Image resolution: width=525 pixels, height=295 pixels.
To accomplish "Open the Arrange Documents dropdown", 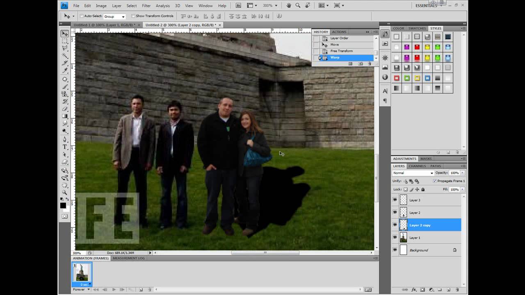I will pyautogui.click(x=324, y=5).
